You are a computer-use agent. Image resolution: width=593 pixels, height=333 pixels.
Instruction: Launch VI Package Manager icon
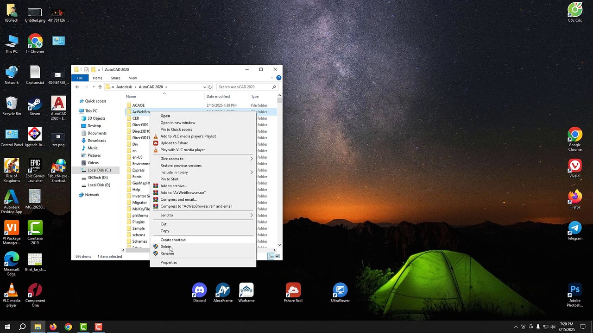12,233
